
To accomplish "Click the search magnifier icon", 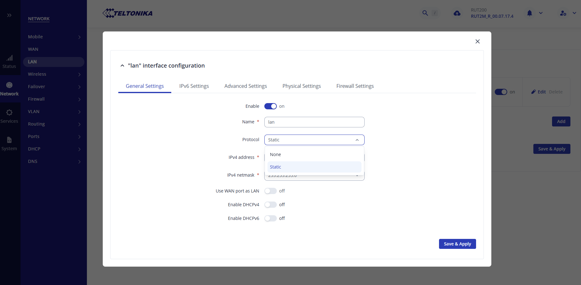I will click(x=425, y=13).
